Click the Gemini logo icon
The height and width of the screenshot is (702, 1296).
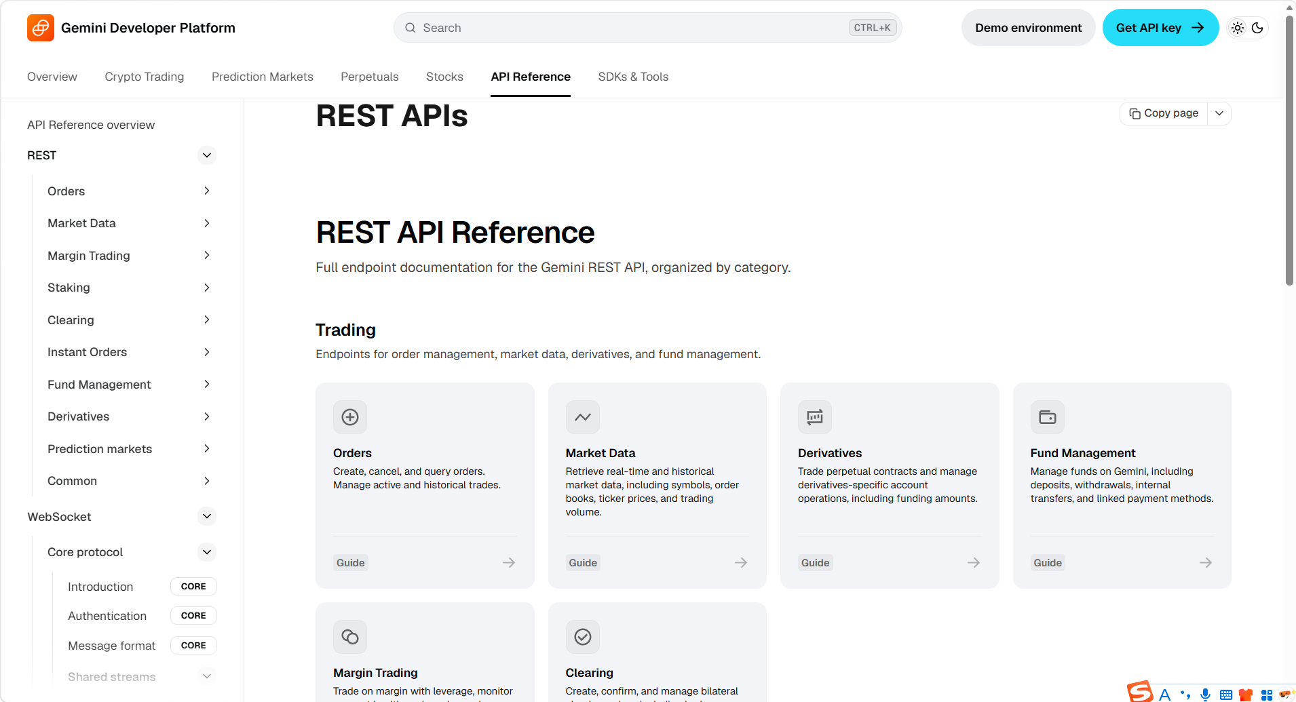click(41, 28)
